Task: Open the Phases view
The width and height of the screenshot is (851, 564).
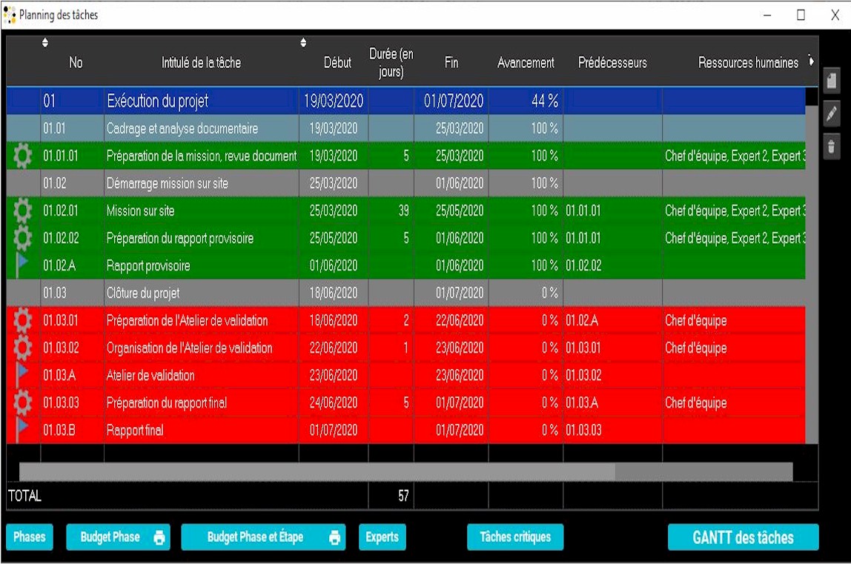Action: click(x=30, y=537)
